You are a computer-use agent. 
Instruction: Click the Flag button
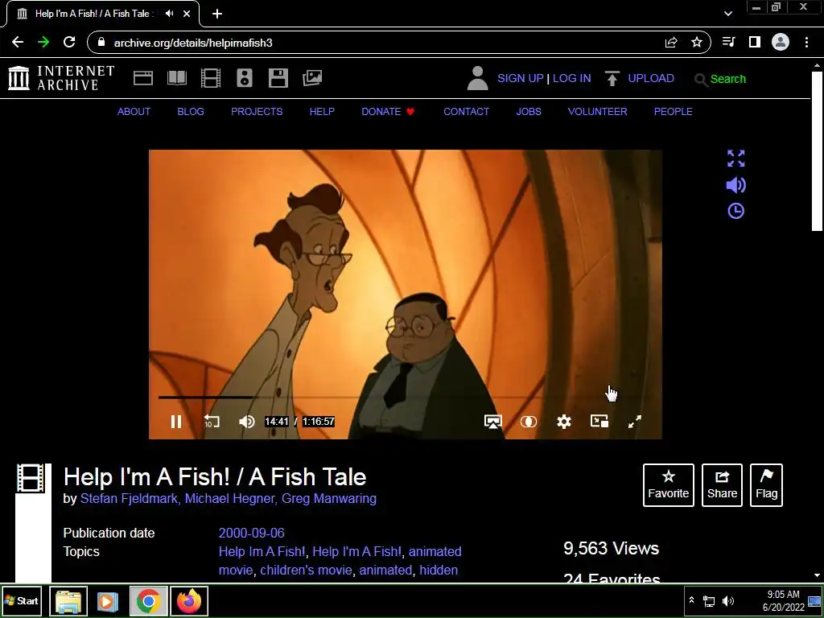pyautogui.click(x=766, y=485)
